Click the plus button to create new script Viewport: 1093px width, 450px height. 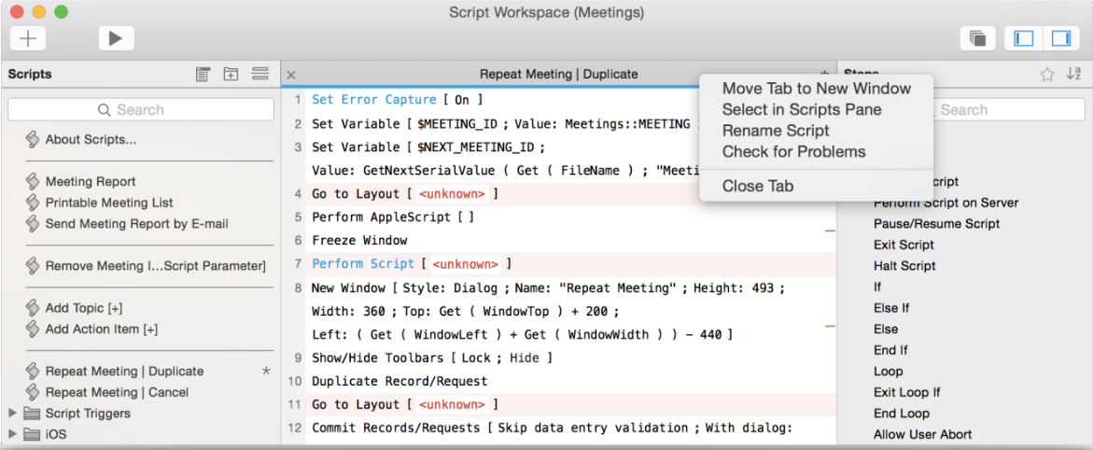pyautogui.click(x=28, y=38)
